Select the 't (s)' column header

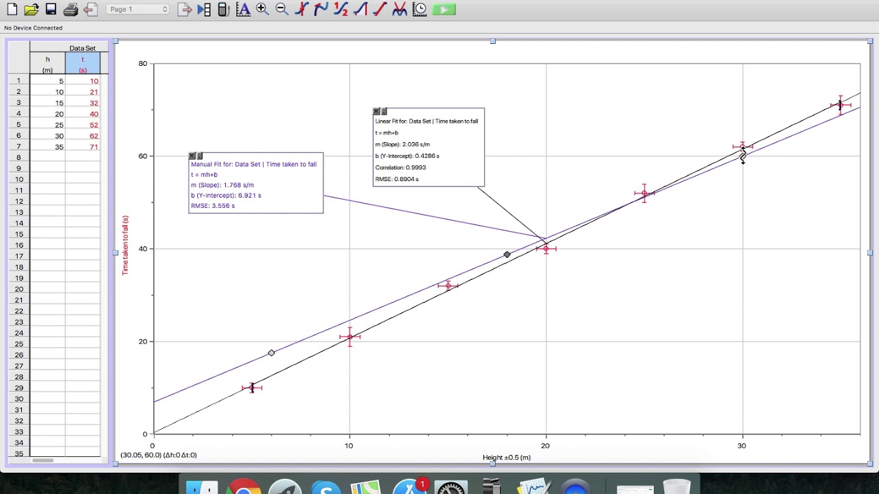[x=82, y=64]
